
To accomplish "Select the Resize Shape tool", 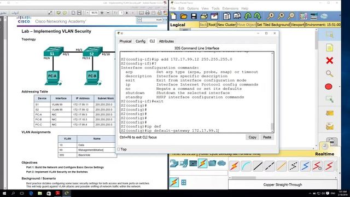I will 329,100.
